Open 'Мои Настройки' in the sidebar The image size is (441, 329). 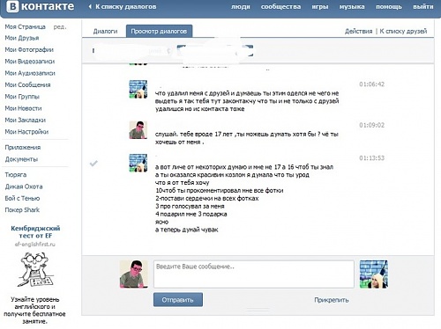click(26, 132)
